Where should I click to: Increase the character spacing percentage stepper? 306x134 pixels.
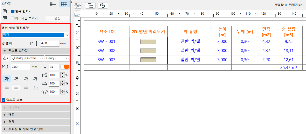[x=63, y=90]
